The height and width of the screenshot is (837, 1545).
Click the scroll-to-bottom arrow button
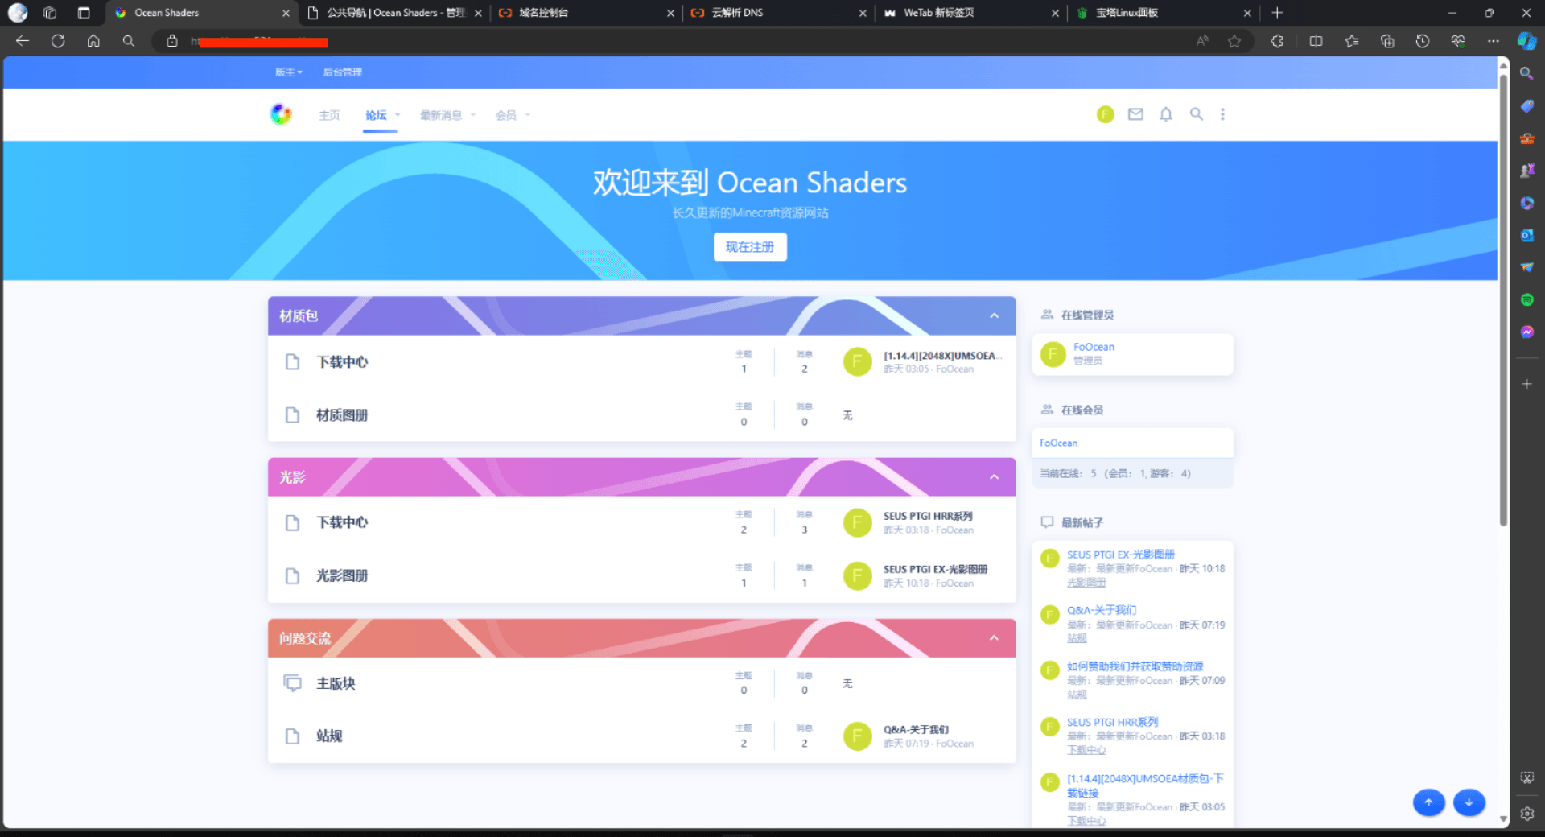(x=1469, y=802)
